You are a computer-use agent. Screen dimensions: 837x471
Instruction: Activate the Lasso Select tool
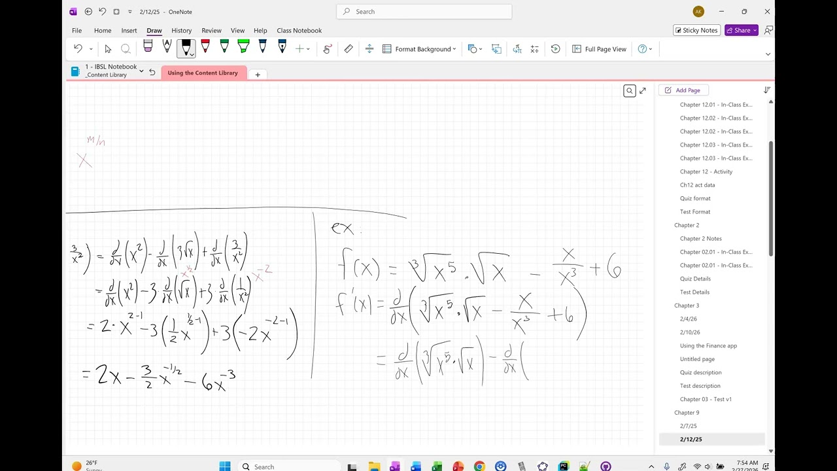(x=126, y=48)
